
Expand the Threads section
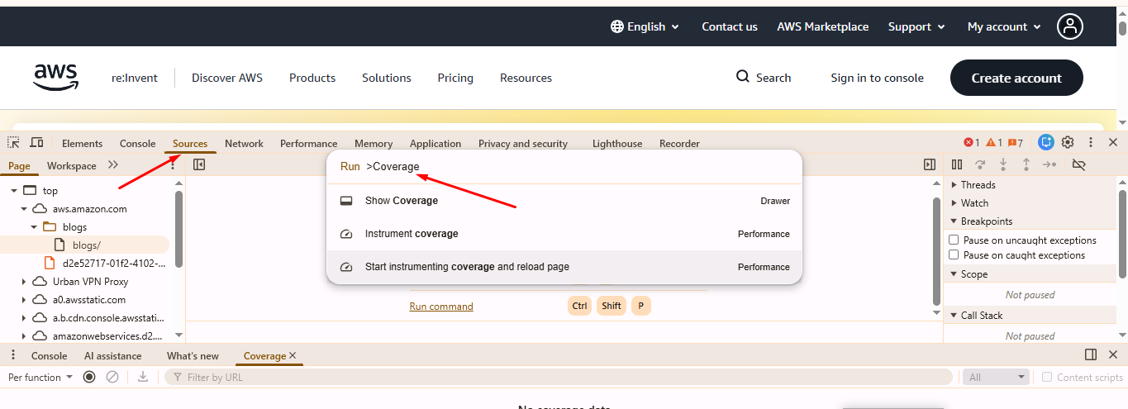[955, 185]
